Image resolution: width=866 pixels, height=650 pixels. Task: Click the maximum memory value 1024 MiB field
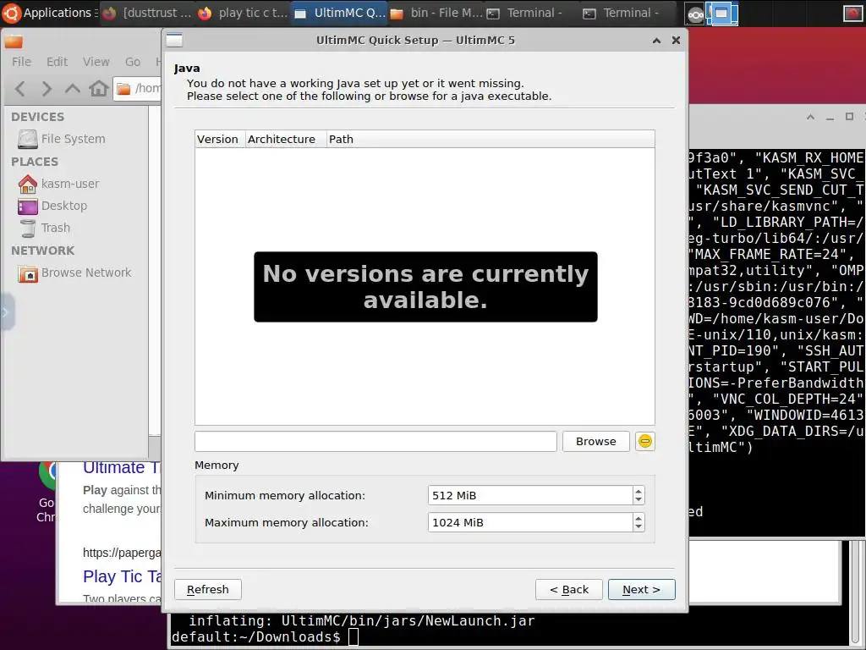coord(530,522)
